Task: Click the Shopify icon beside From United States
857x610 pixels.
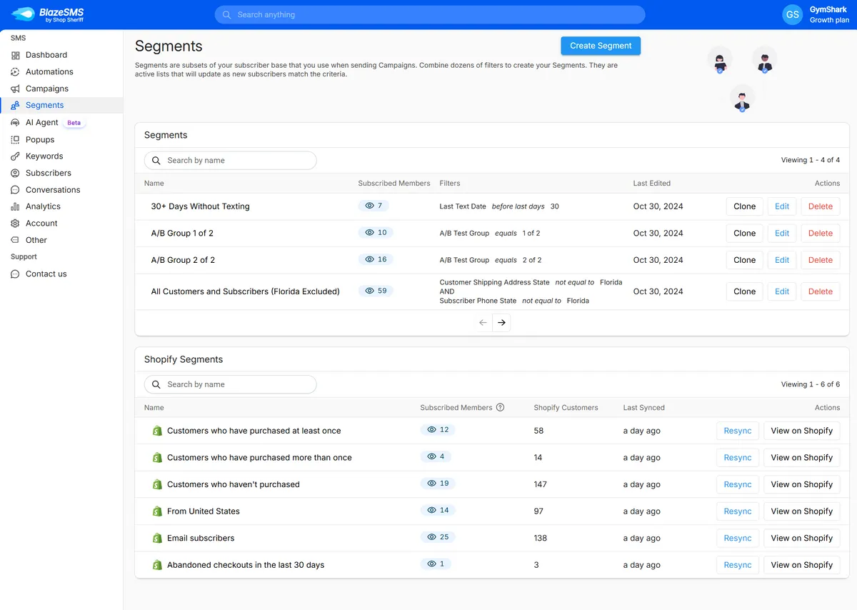Action: (x=157, y=511)
